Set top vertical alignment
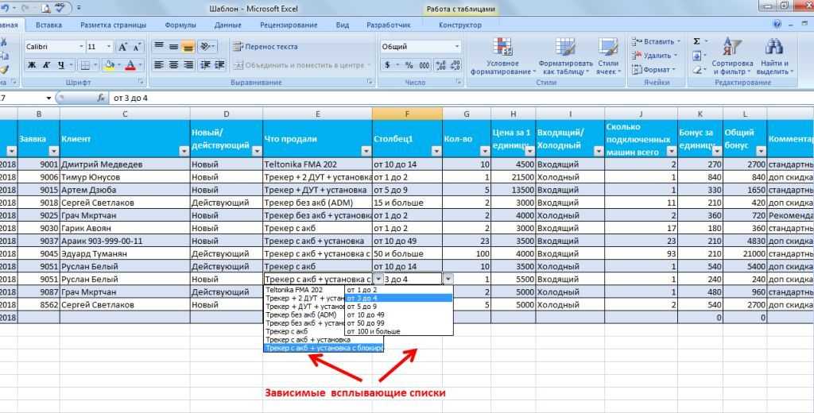This screenshot has width=814, height=413. pyautogui.click(x=159, y=47)
